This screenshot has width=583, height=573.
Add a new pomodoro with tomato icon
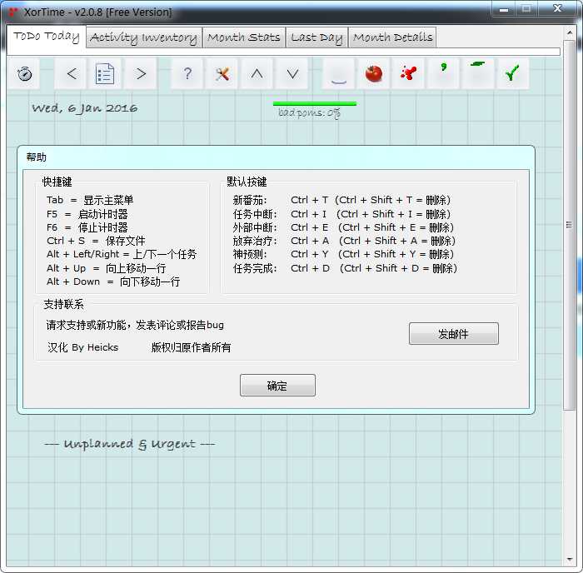(373, 73)
